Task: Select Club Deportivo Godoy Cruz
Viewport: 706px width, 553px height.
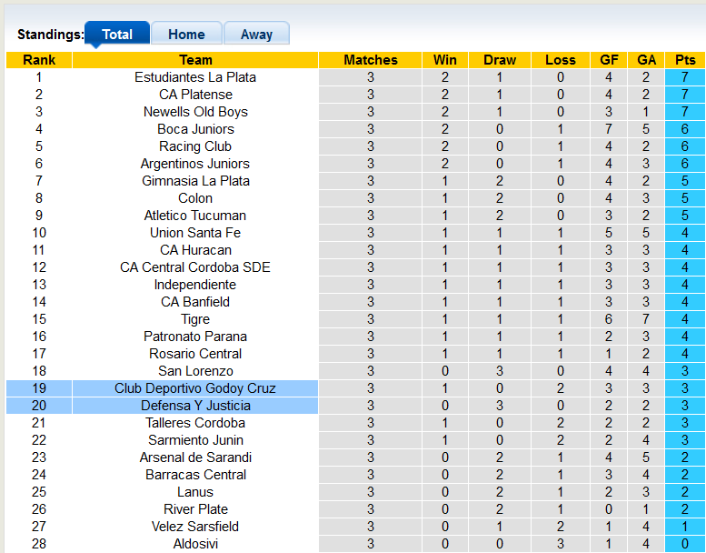Action: (195, 388)
